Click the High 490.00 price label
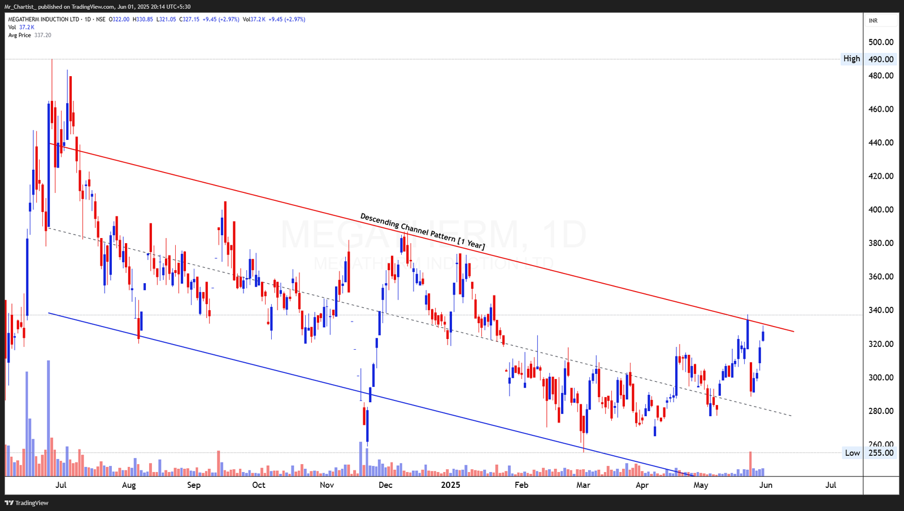 pyautogui.click(x=870, y=58)
